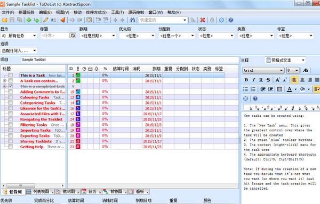Screen dimensions: 320x204
Task: Uncheck the completed task checkbox
Action: click(x=11, y=86)
